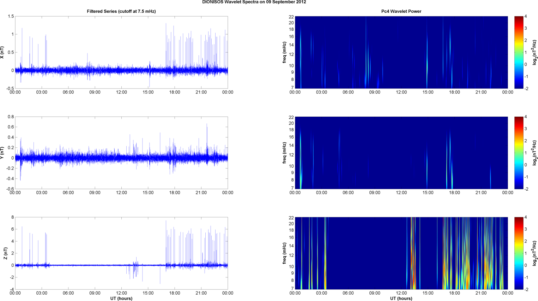538x301 pixels.
Task: Select "freq (mHz)" label of the Z wavelet spectrogram
Action: 284,253
